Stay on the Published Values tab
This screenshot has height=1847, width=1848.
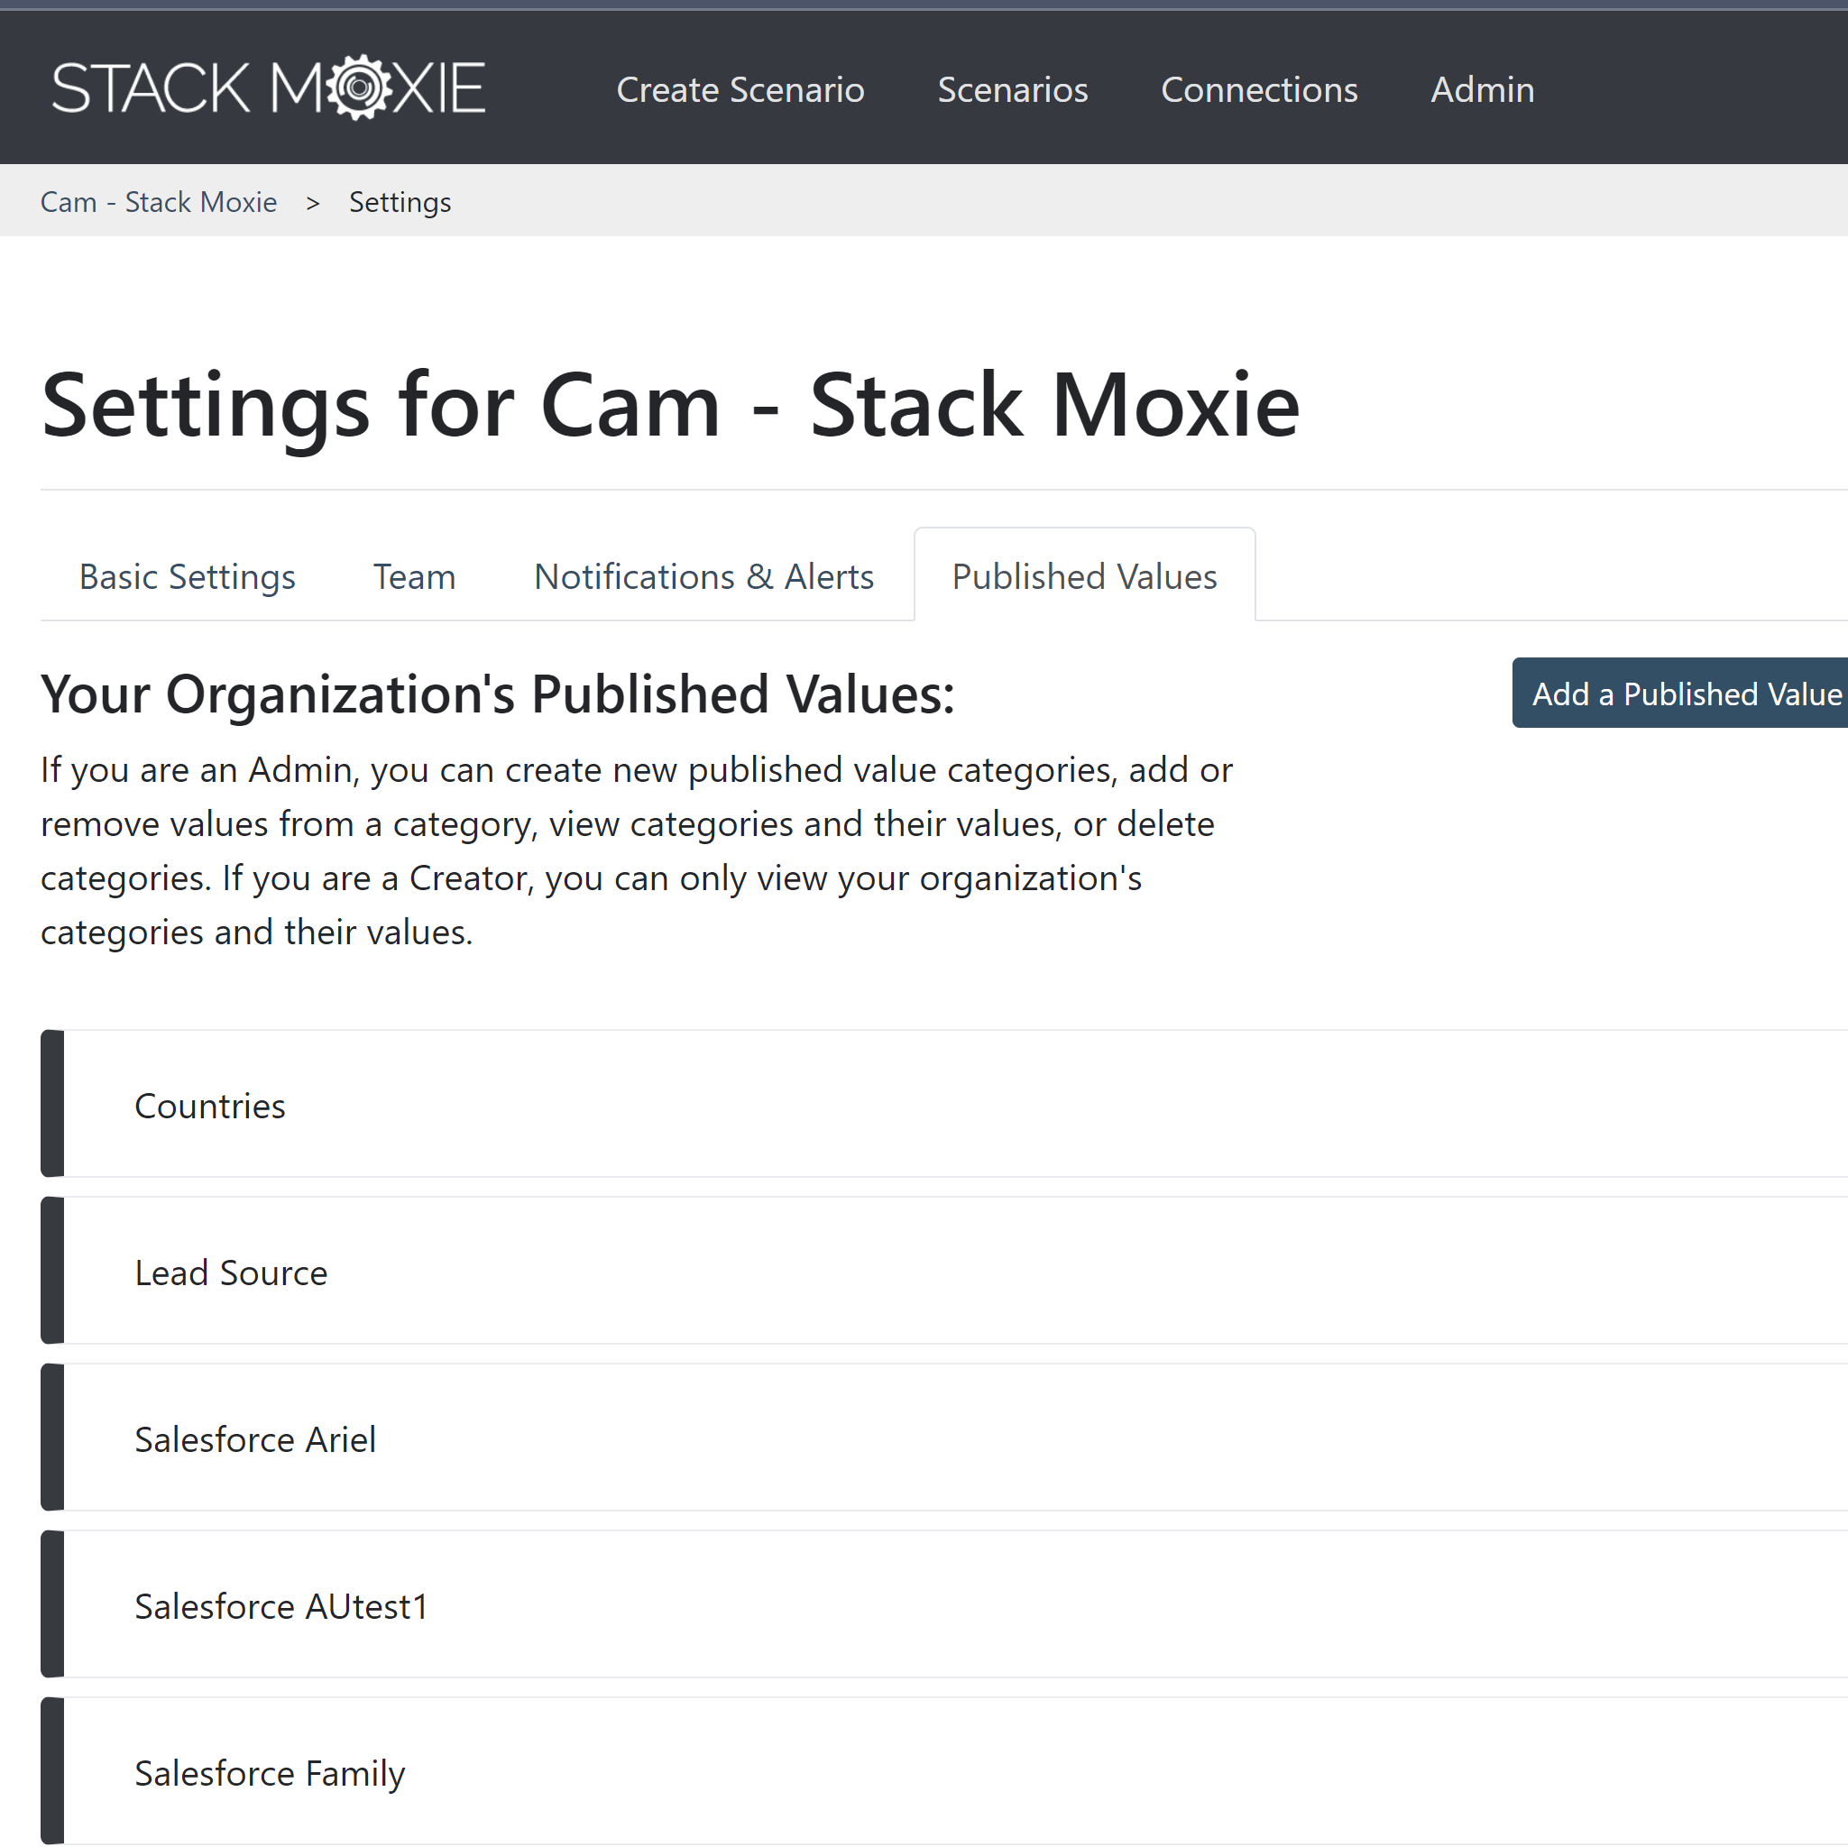coord(1084,575)
